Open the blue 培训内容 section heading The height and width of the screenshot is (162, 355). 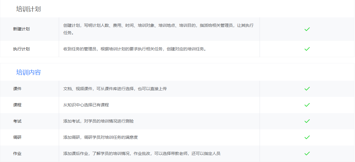coord(28,72)
